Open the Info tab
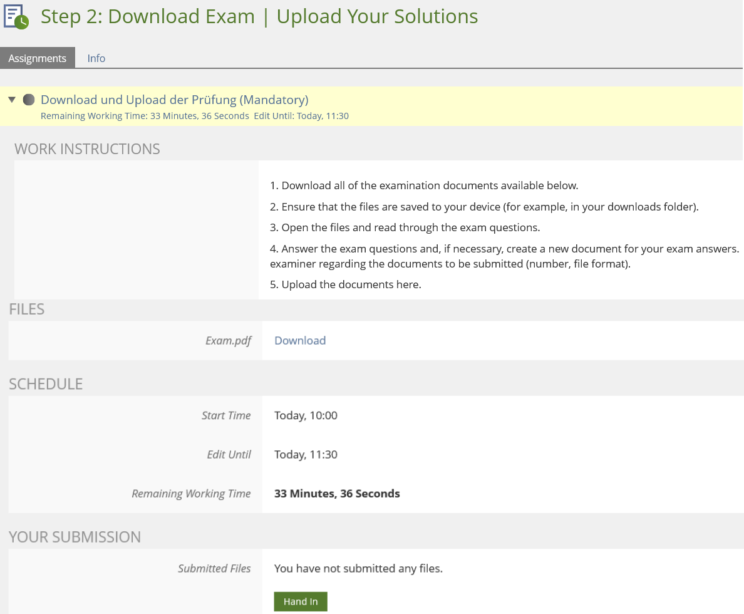 [x=96, y=58]
